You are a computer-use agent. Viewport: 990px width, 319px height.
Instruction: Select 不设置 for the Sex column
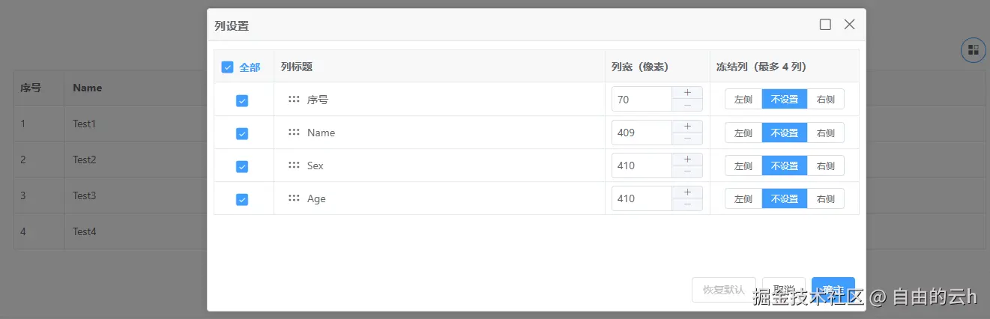785,165
